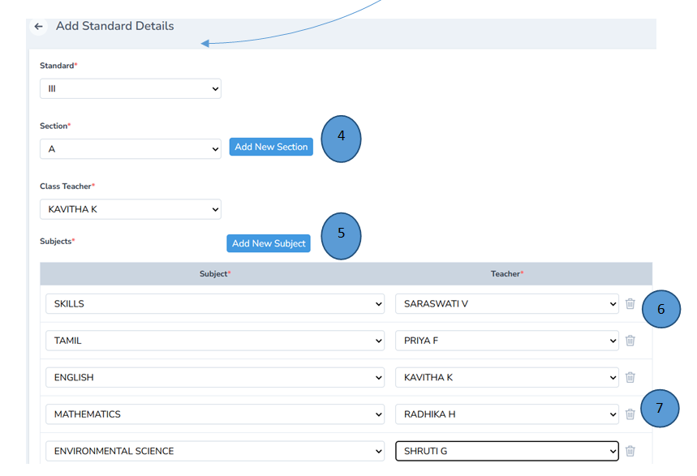Screen dimensions: 697x476
Task: Open the Section dropdown showing A
Action: tap(130, 148)
